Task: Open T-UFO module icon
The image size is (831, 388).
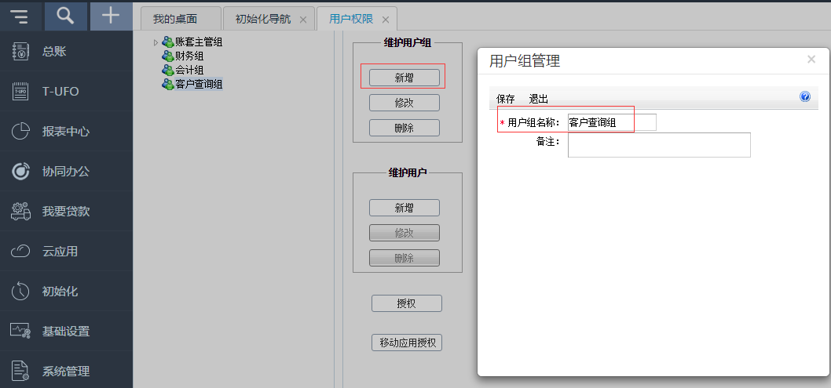Action: click(20, 92)
